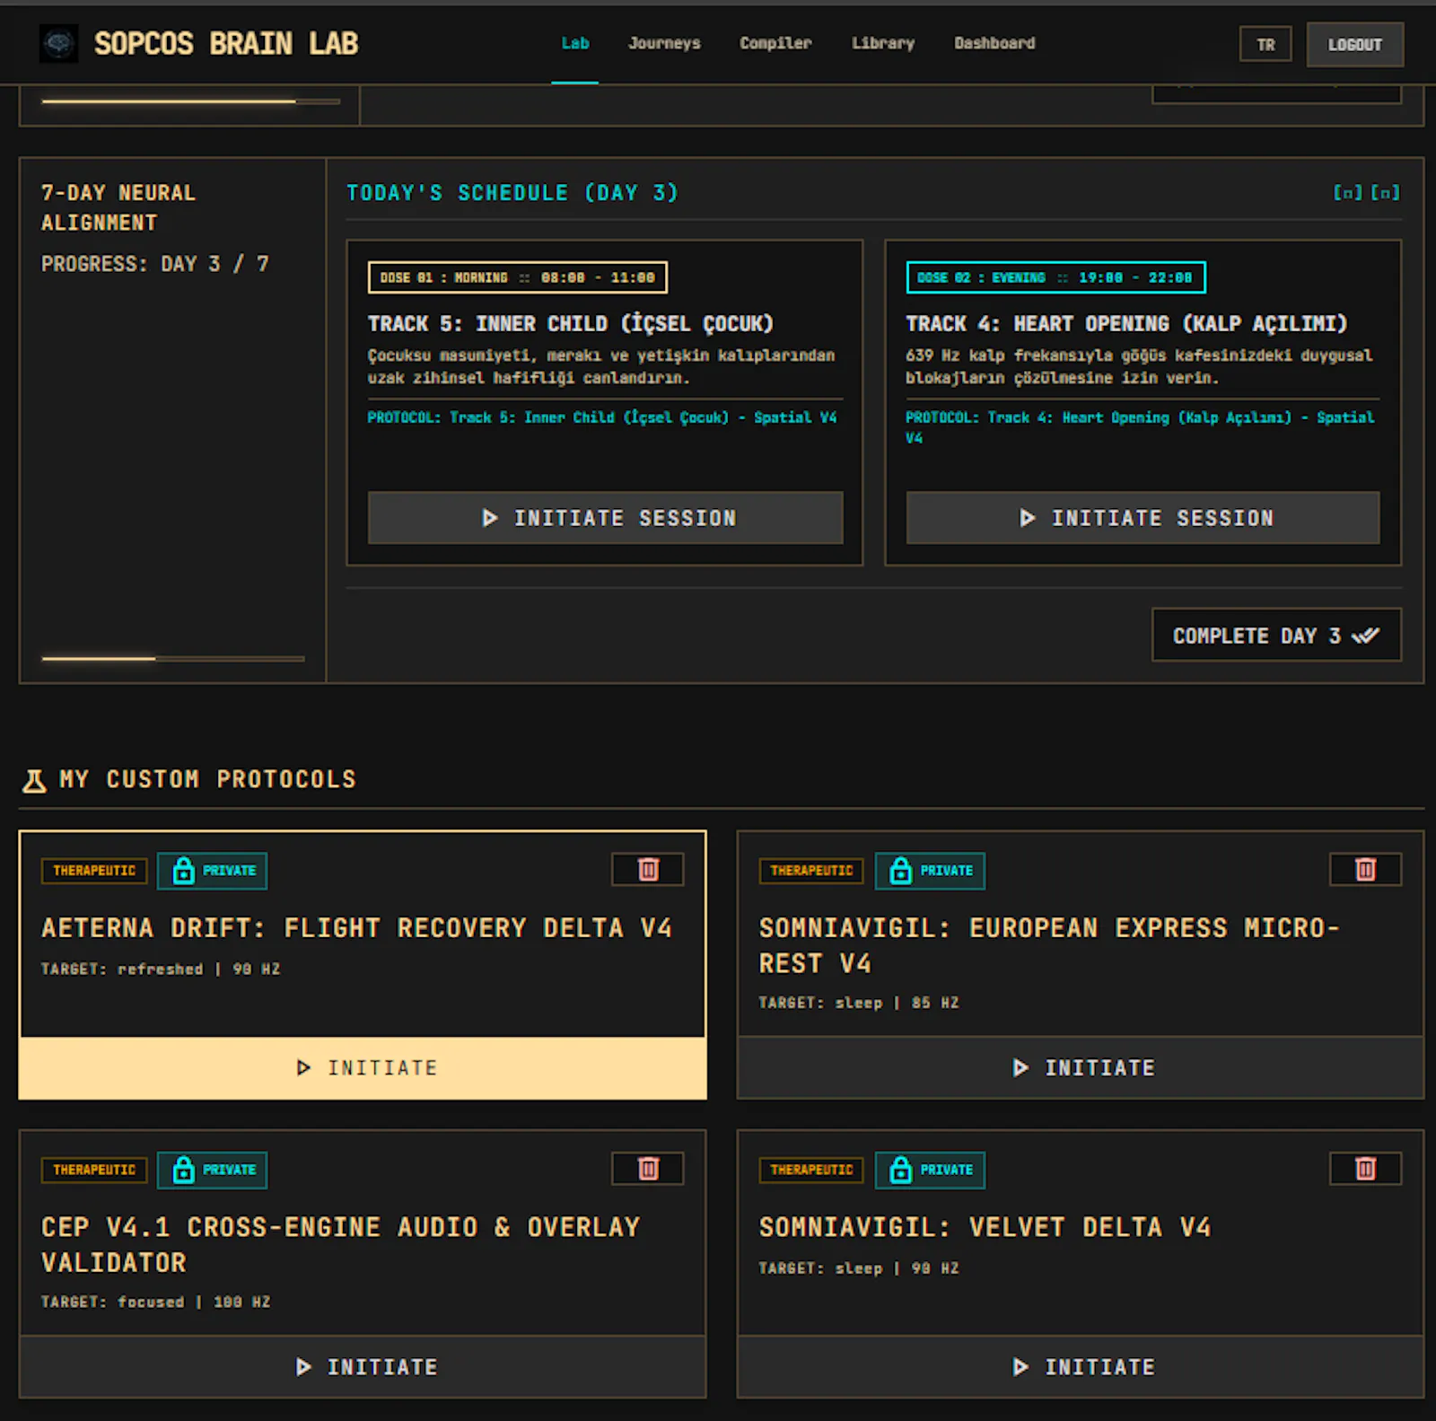1436x1421 pixels.
Task: Click 'TARGET: sleep | 85 HZ' text
Action: (859, 1003)
